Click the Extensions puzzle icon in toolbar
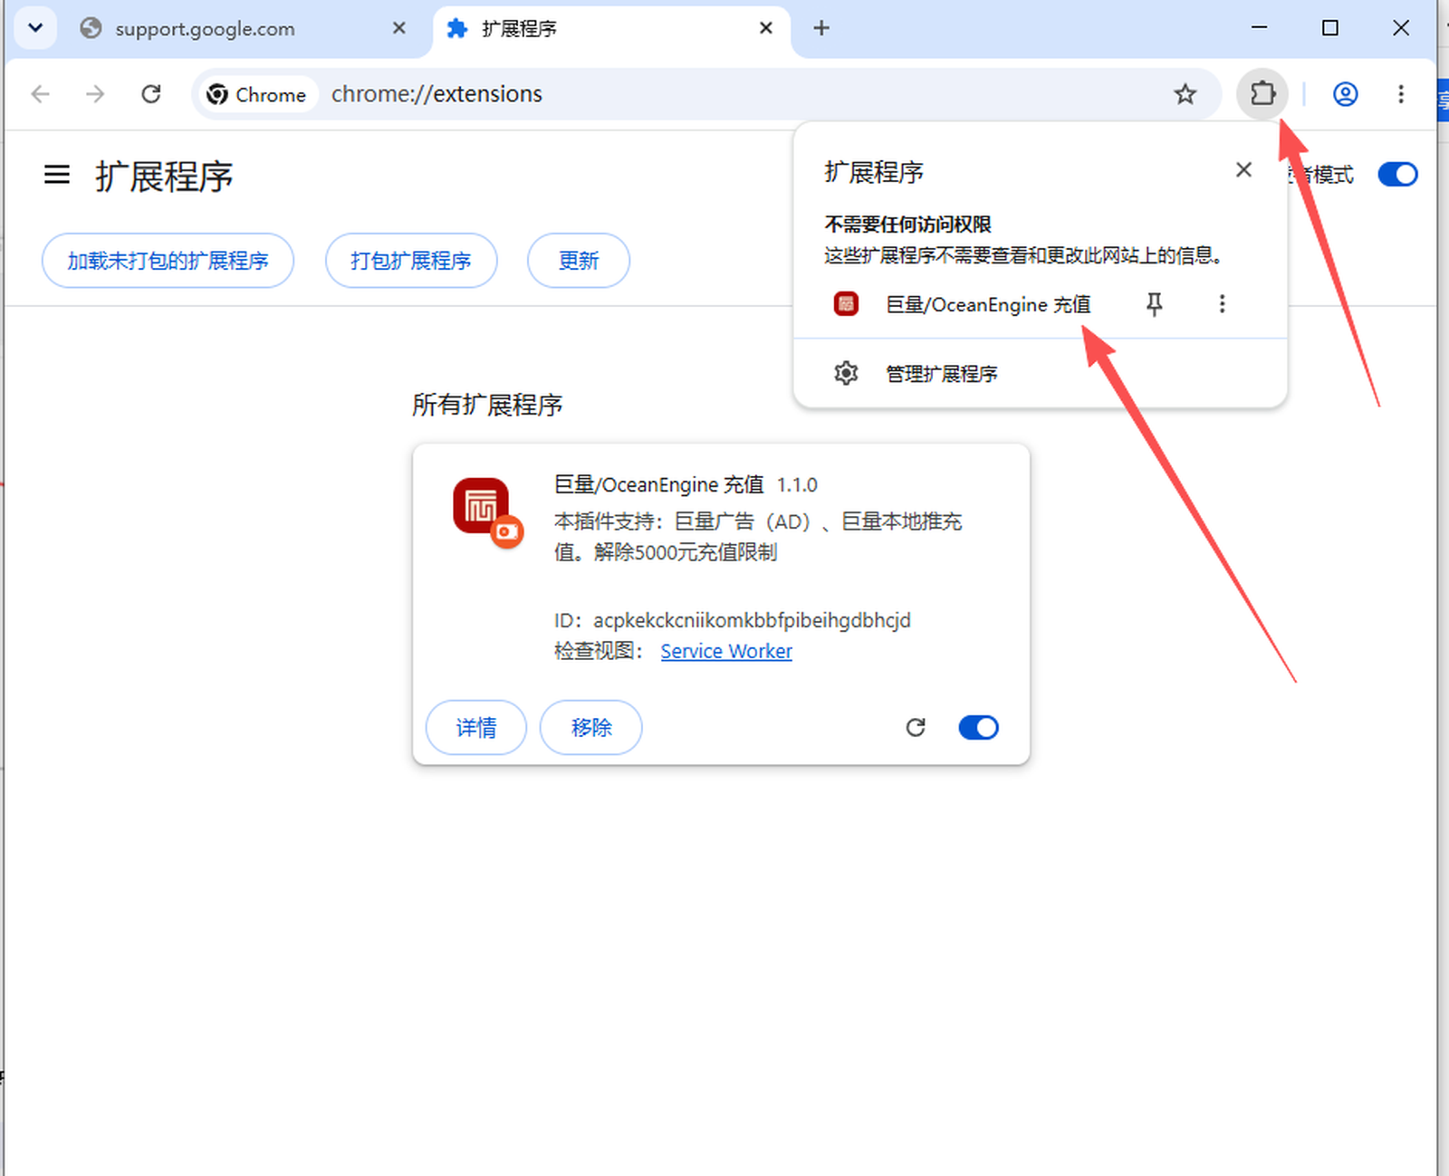The image size is (1449, 1176). pyautogui.click(x=1262, y=93)
